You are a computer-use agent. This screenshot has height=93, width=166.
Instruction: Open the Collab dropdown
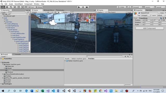click(x=121, y=7)
